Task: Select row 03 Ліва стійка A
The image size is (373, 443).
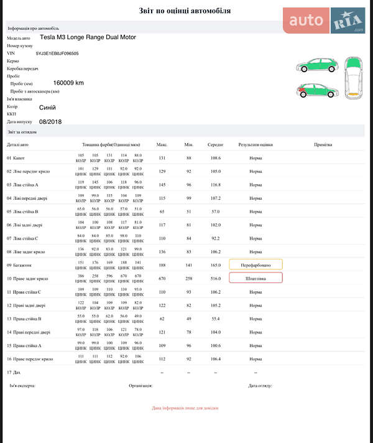Action: click(x=185, y=185)
